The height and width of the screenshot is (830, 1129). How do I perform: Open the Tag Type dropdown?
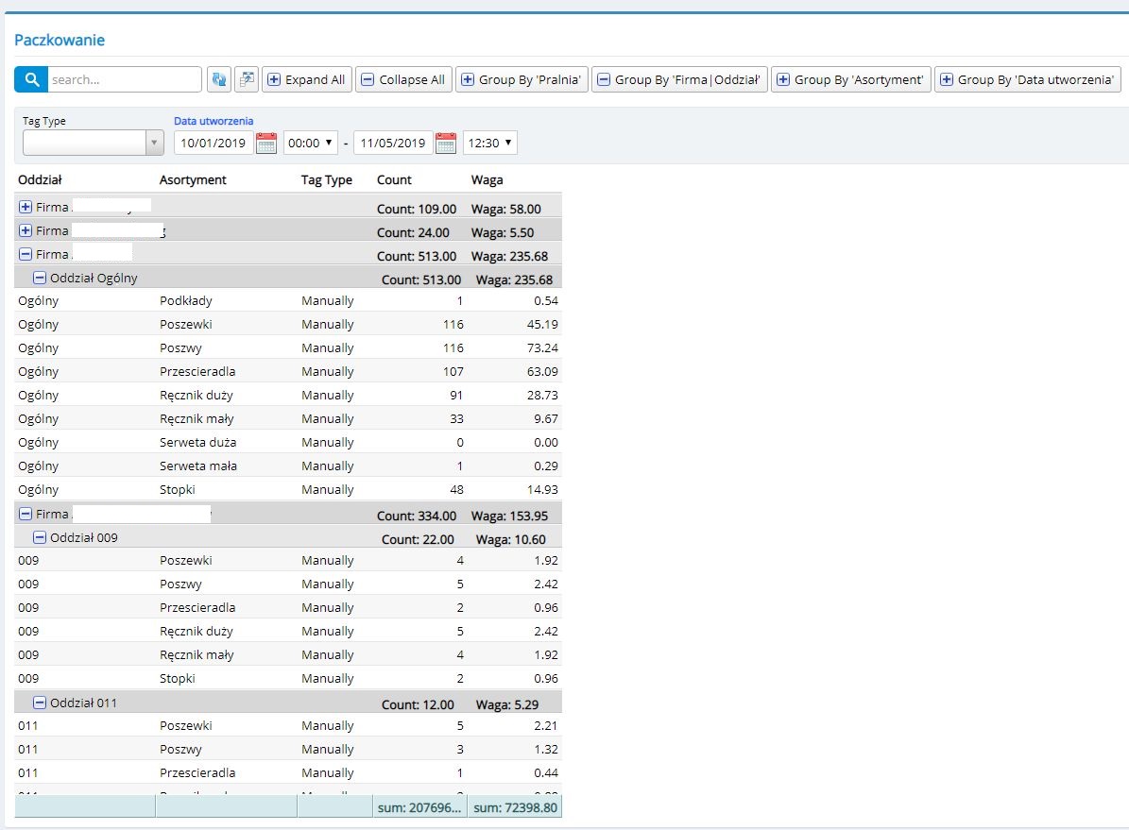pyautogui.click(x=94, y=143)
